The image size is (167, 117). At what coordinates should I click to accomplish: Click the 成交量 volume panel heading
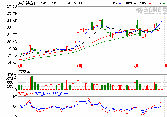[24, 71]
